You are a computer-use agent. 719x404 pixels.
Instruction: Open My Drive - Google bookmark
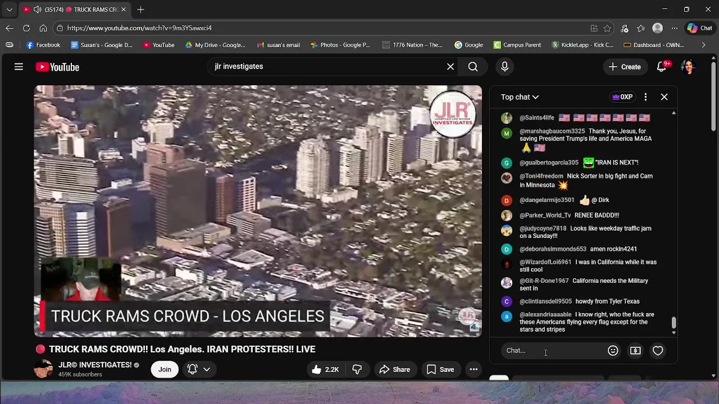(x=215, y=45)
